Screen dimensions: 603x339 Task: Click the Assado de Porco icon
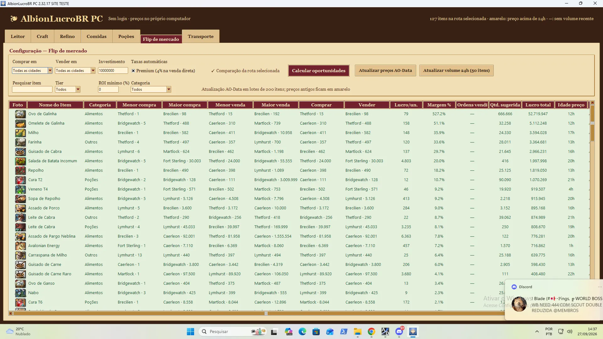coord(20,208)
